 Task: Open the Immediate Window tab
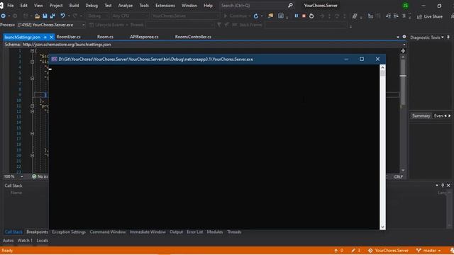[148, 232]
